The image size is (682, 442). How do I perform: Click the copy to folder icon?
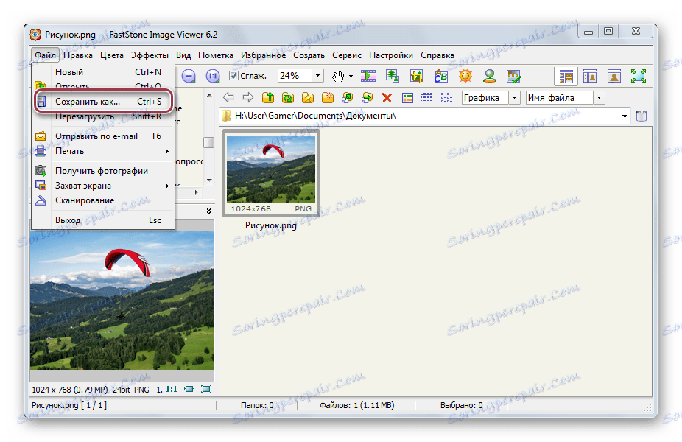pos(347,97)
